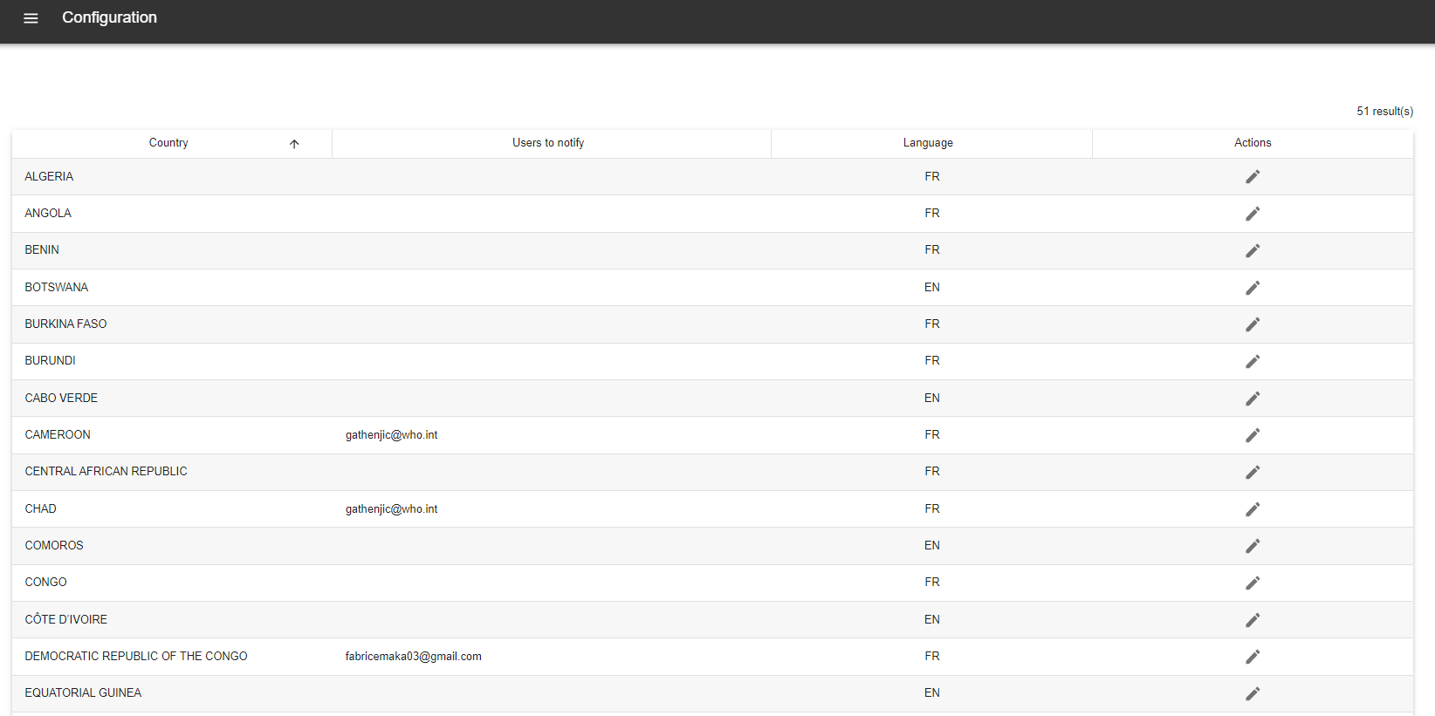Image resolution: width=1435 pixels, height=716 pixels.
Task: Click the pencil icon for COMOROS
Action: 1253,546
